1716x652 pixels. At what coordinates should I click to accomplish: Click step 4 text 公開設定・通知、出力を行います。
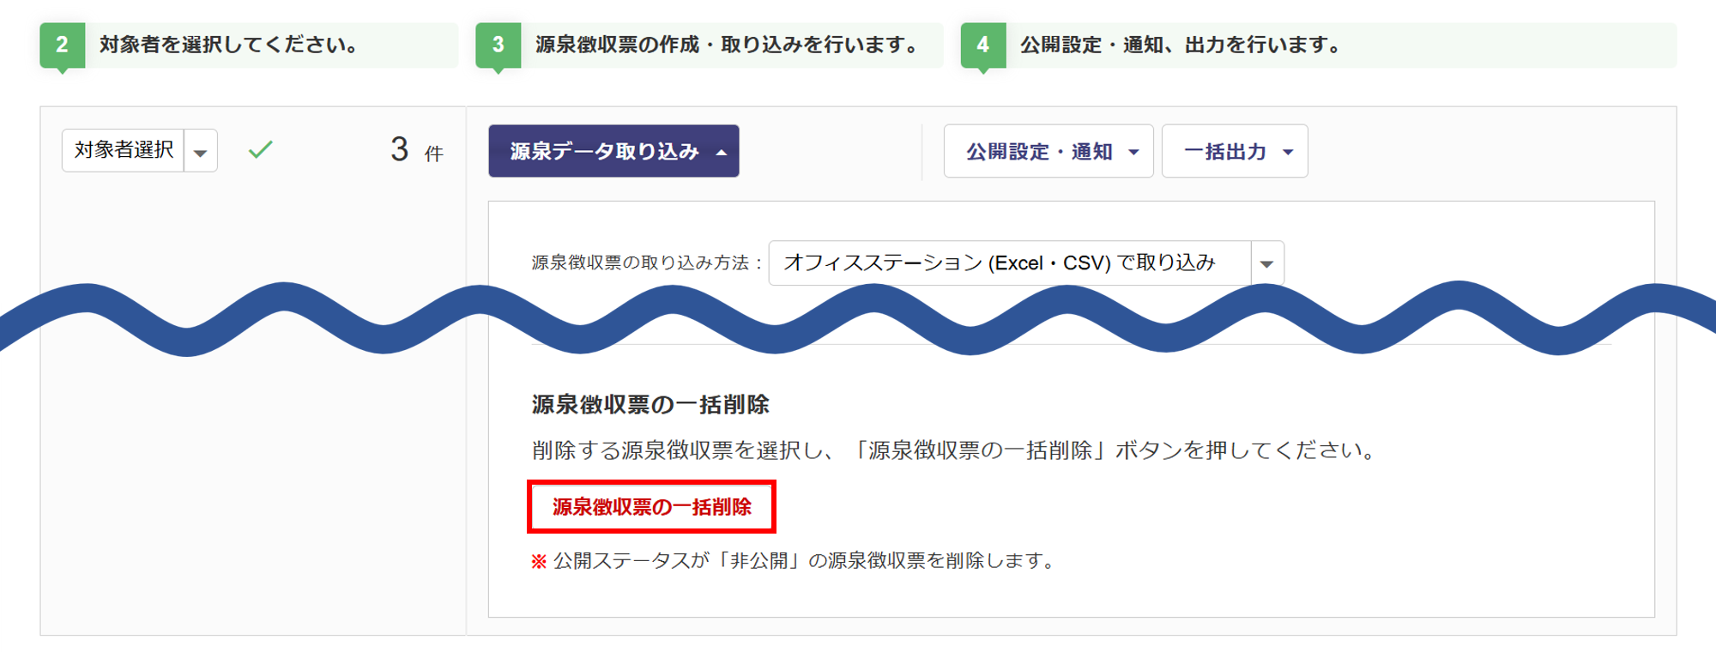[x=1182, y=45]
